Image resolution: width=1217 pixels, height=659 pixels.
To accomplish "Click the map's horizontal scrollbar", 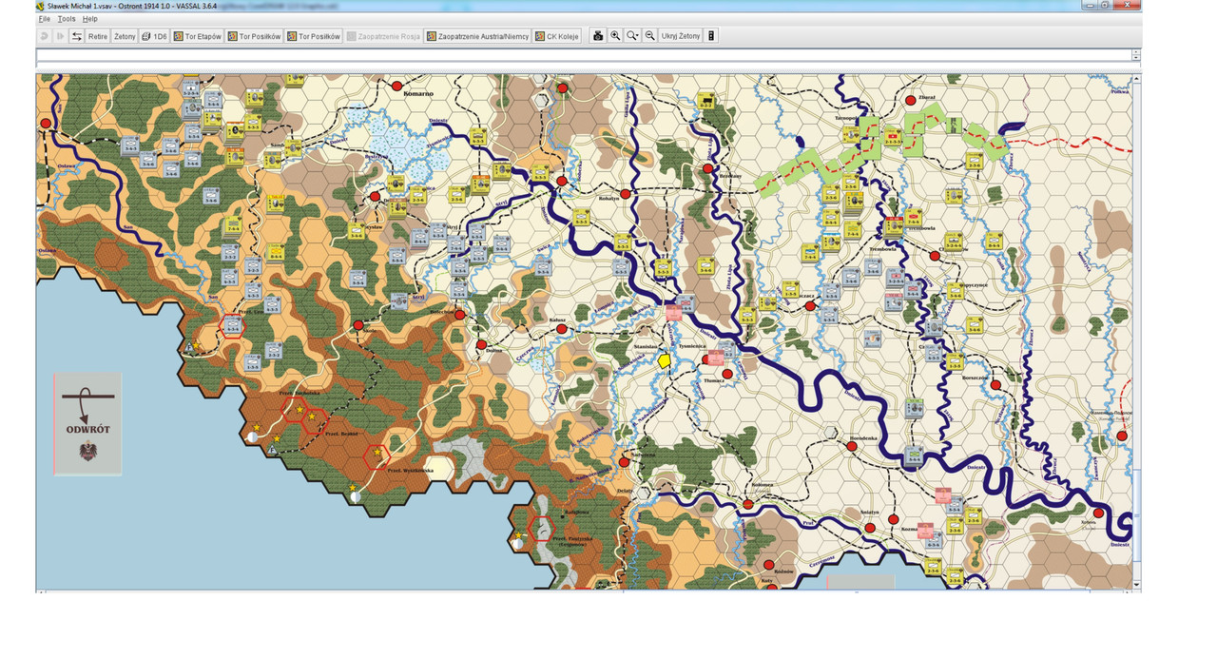I will (x=585, y=591).
